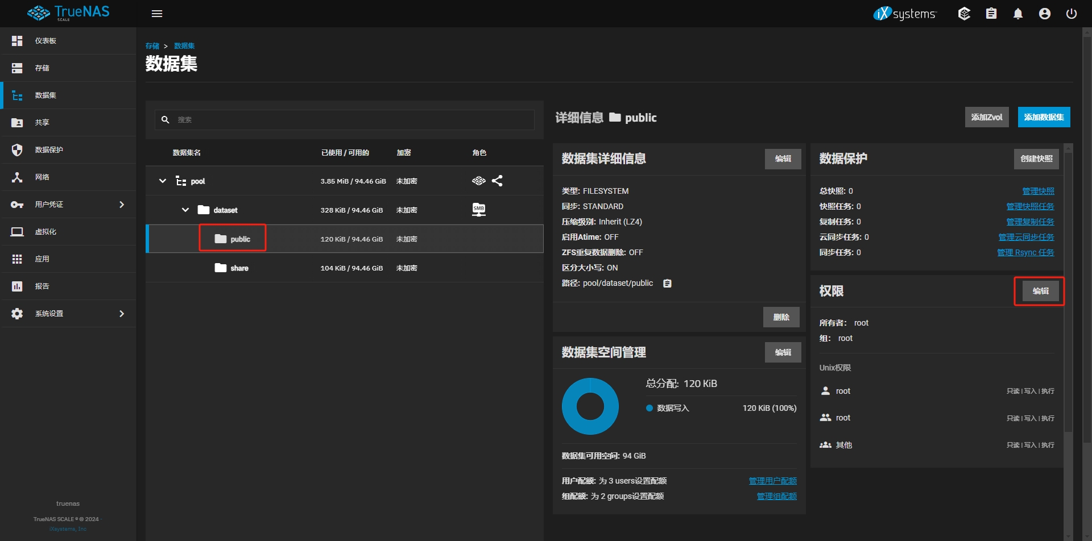Click the share icon on pool row
Viewport: 1092px width, 541px height.
point(497,181)
